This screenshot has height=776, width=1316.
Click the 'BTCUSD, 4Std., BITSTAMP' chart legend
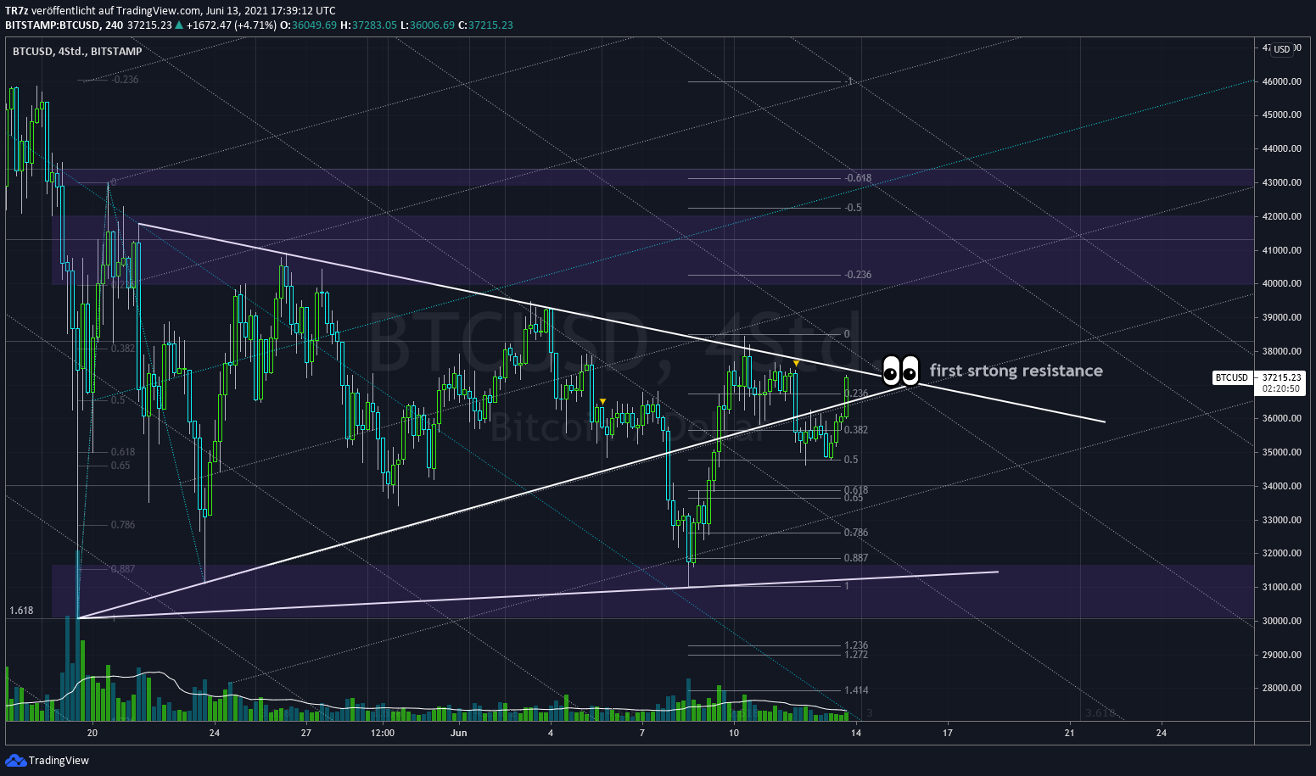point(77,51)
